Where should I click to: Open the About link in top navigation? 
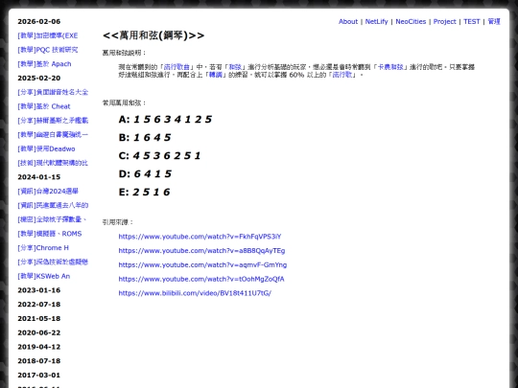[x=348, y=21]
